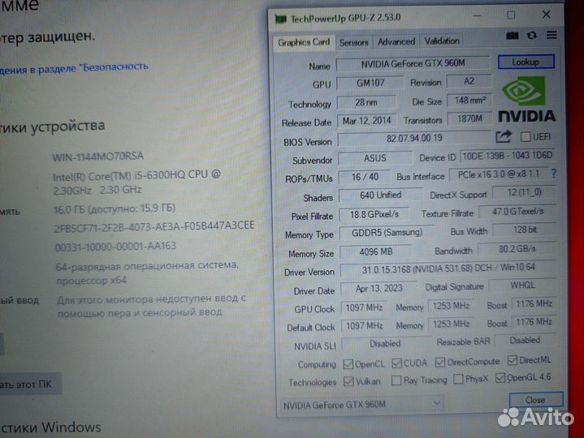Screen dimensions: 584x438
Task: Click the Pixel Fillrate field 18.8 GPixel/s
Action: pos(374,214)
